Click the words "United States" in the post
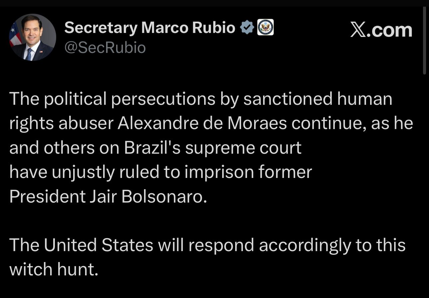The image size is (429, 298). [98, 245]
